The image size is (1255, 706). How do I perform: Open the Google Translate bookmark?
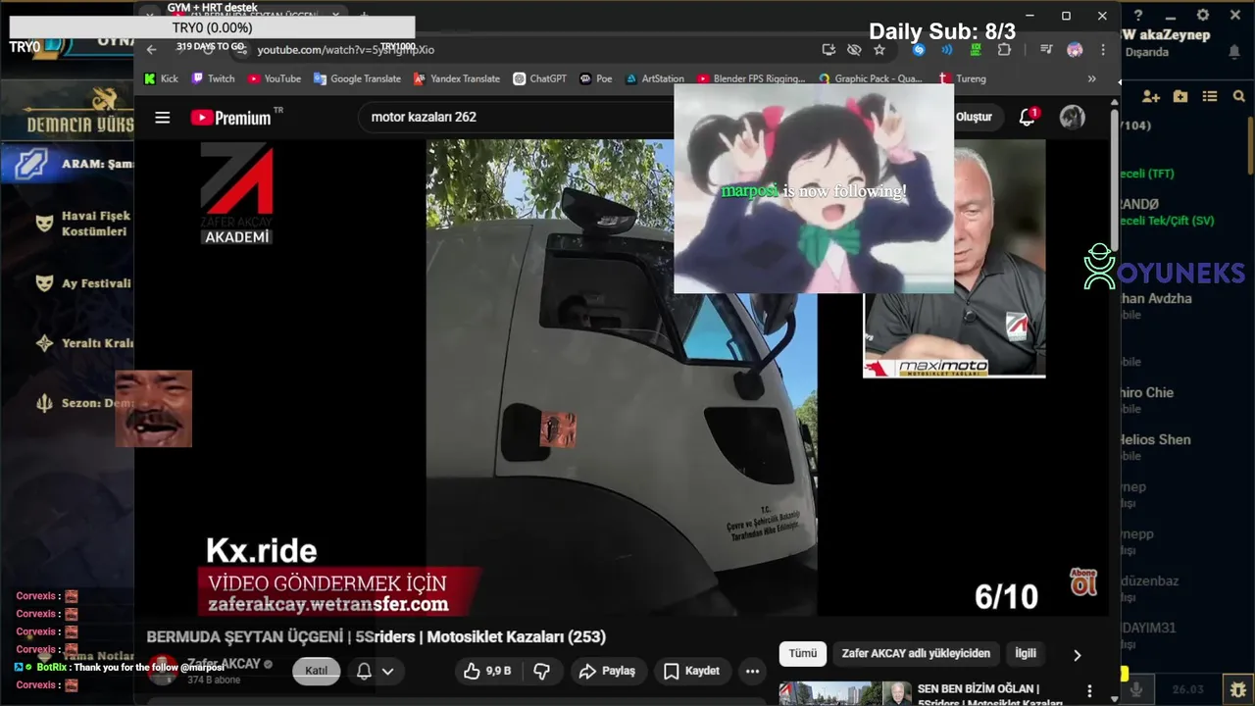pyautogui.click(x=357, y=78)
